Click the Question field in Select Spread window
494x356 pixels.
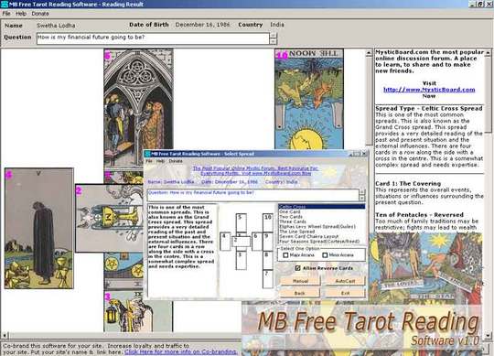[x=253, y=195]
